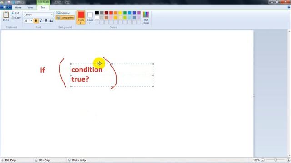This screenshot has height=163, width=291.
Task: Open the Edit colors dialog
Action: [x=145, y=18]
